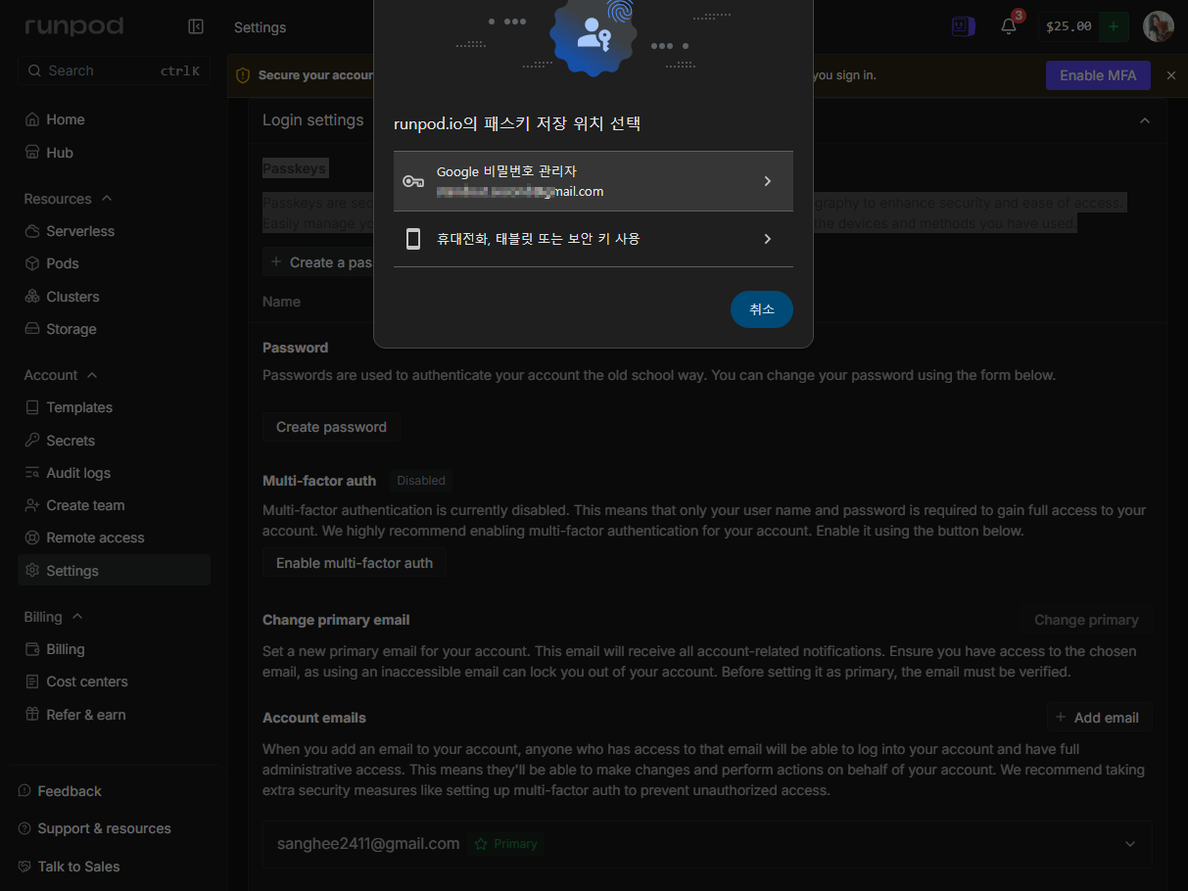Open phone, tablet or security key option arrow

[768, 239]
